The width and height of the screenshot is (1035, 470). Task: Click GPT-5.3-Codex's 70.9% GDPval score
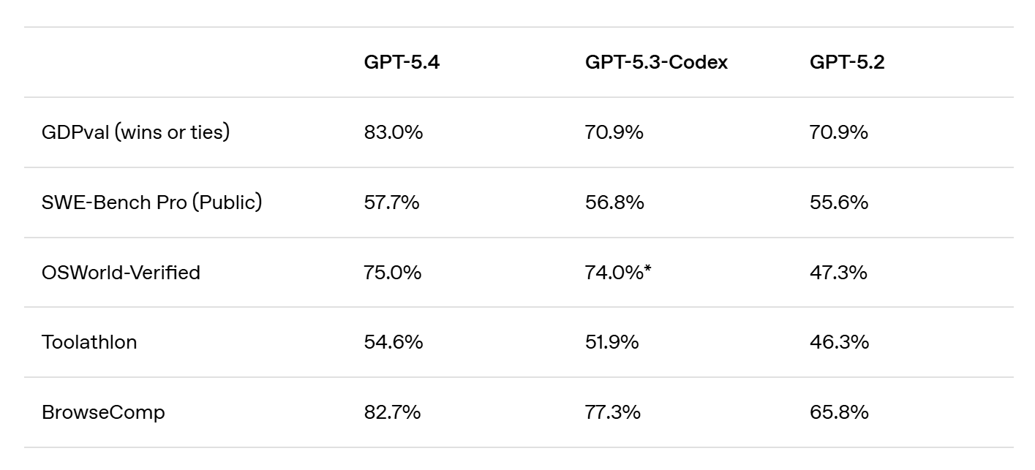pyautogui.click(x=614, y=132)
